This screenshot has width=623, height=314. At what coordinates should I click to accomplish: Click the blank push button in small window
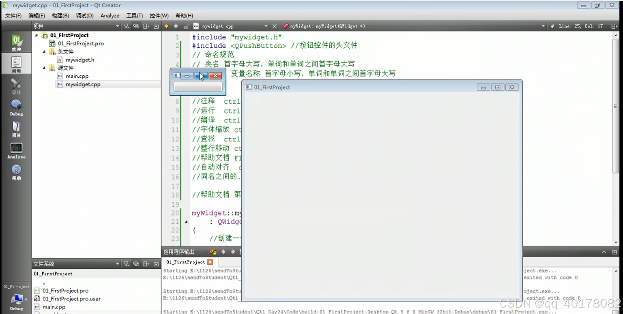click(198, 86)
